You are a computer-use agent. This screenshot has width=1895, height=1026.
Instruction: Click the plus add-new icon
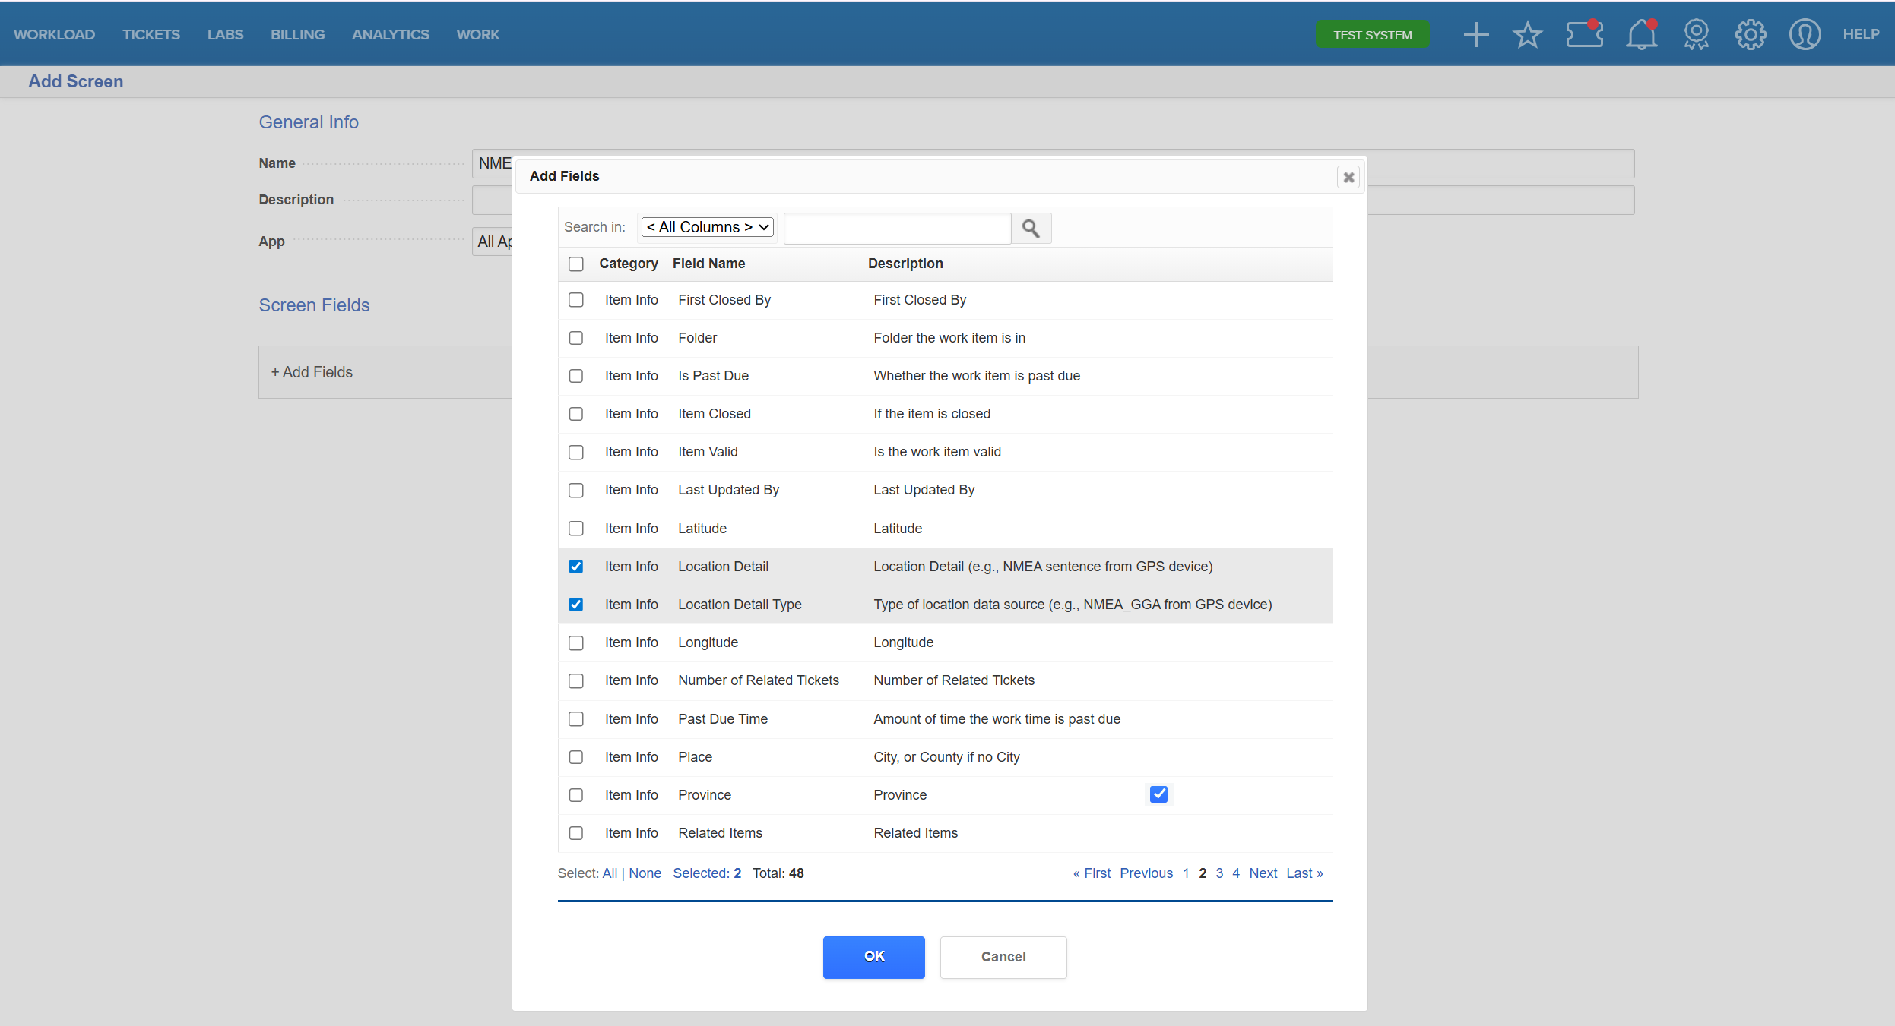click(x=1475, y=35)
